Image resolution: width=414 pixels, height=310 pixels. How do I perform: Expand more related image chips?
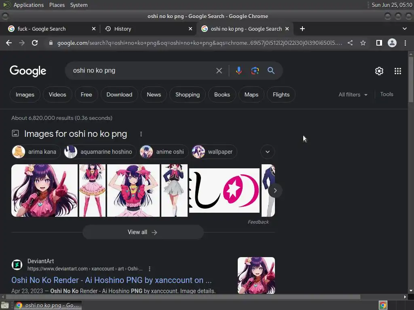click(268, 152)
